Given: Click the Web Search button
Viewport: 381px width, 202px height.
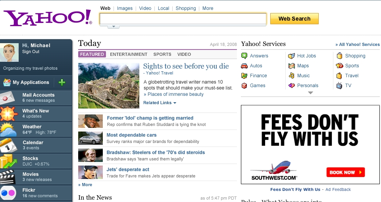Looking at the screenshot, I should click(x=294, y=19).
